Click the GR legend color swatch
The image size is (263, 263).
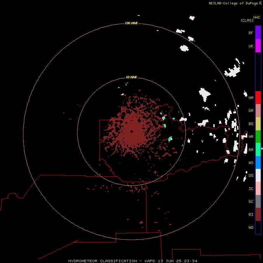tap(258, 111)
